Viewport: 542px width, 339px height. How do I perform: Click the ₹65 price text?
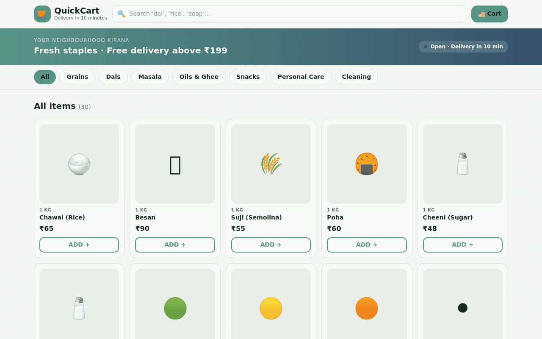click(x=47, y=229)
